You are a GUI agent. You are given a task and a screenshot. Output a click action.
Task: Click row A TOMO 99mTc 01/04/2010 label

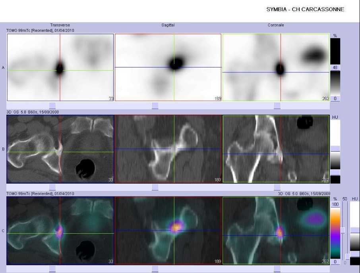point(40,30)
